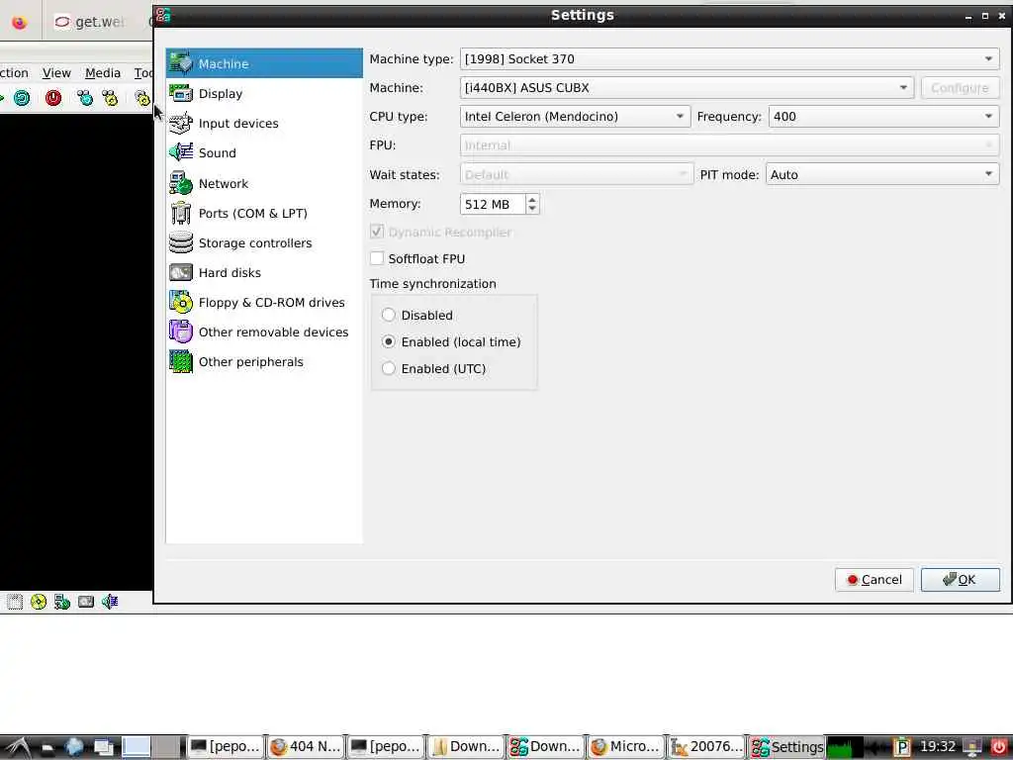Open the Ports (COM & LPT) category

[264, 214]
